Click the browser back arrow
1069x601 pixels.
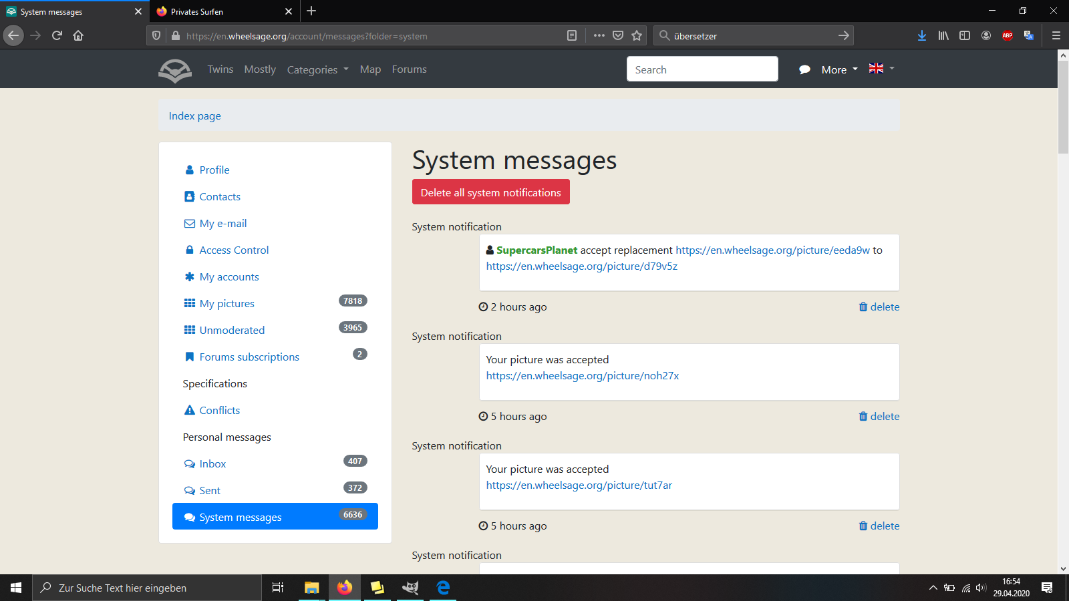coord(13,35)
